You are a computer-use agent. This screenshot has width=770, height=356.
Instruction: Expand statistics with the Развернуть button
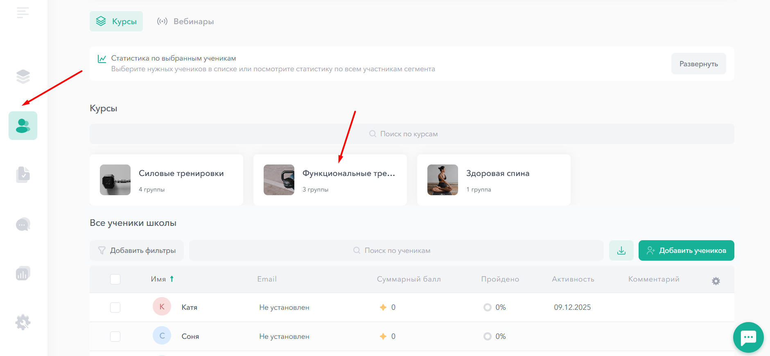click(698, 64)
